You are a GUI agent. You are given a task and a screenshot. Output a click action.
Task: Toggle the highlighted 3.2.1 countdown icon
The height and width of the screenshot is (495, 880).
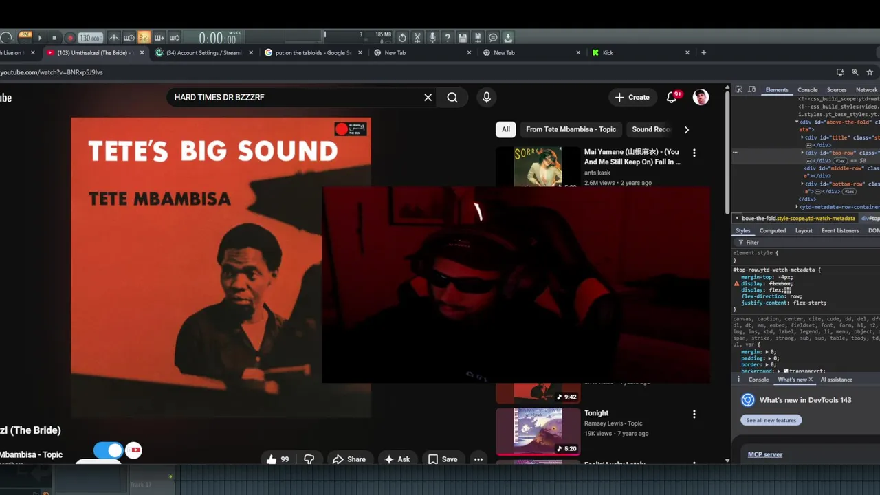tap(144, 38)
